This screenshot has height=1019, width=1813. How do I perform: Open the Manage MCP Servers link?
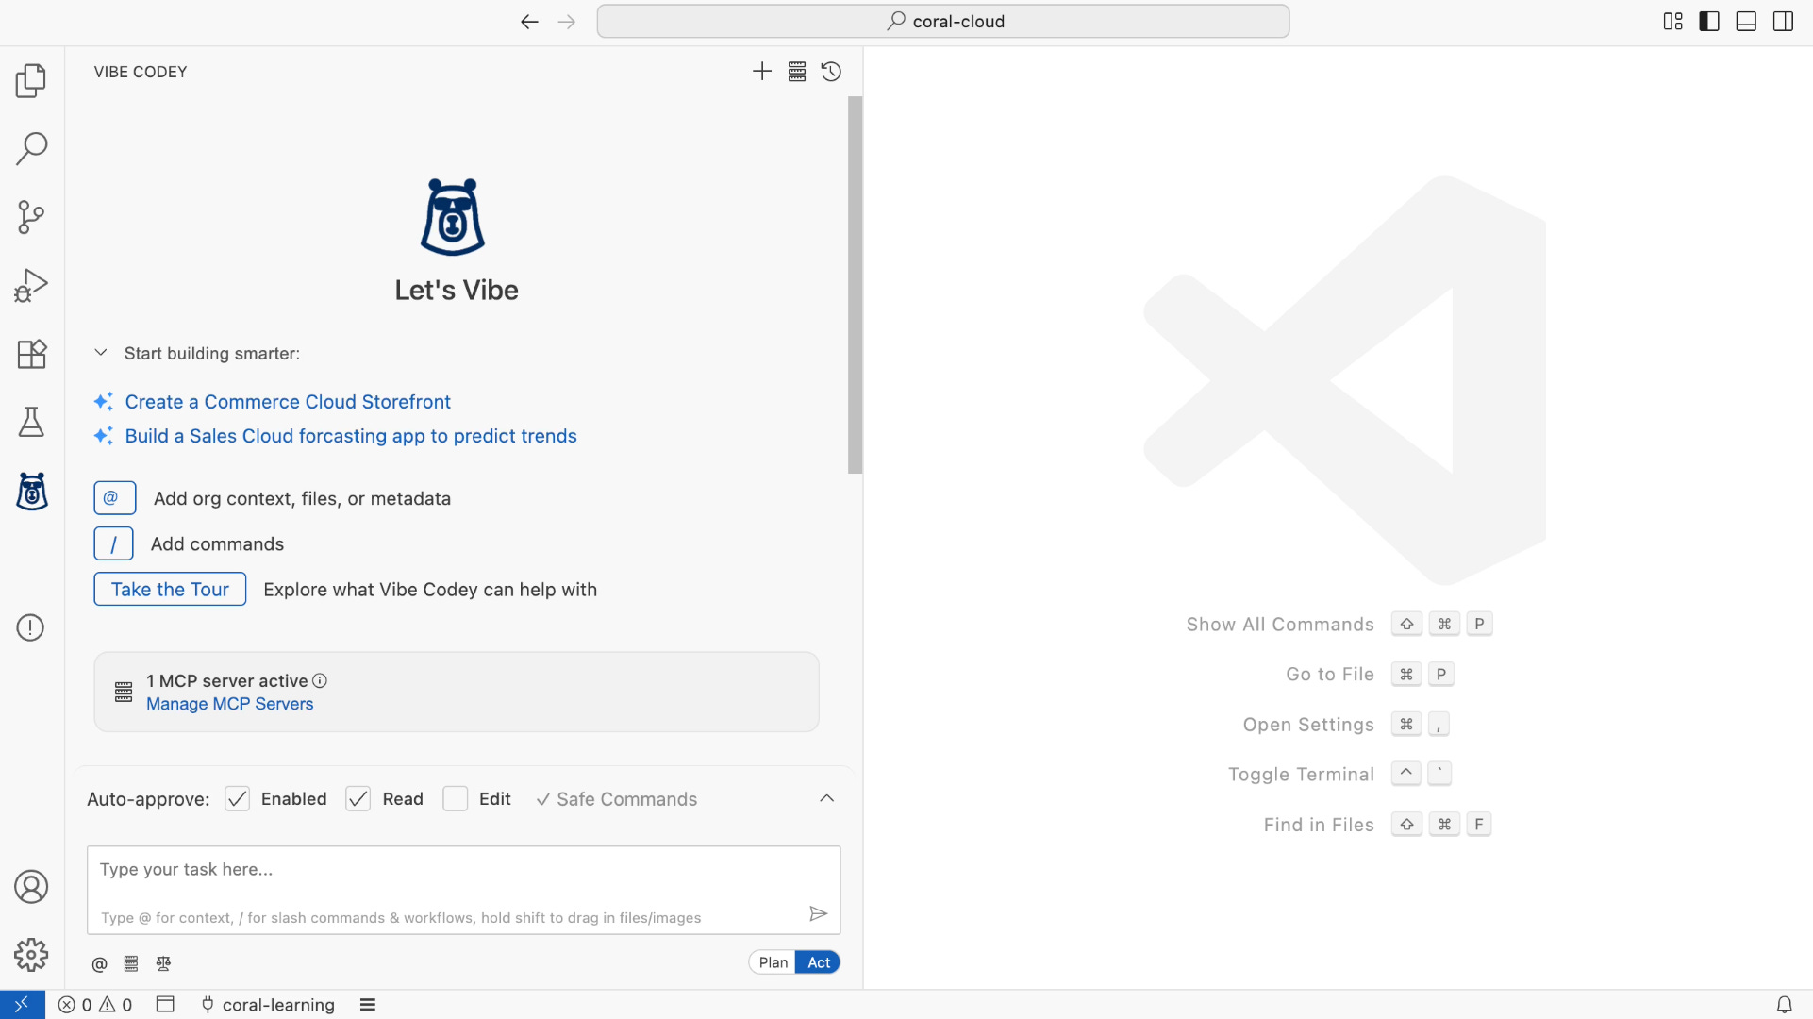(229, 704)
